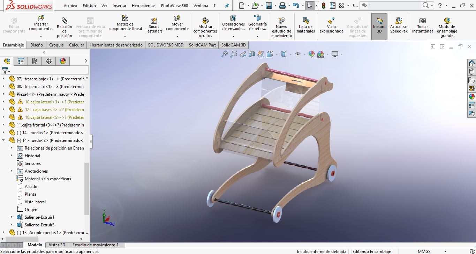Click the Save diskette icon
476x254 pixels.
(x=269, y=6)
